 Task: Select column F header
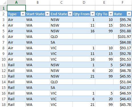pyautogui.click(x=123, y=3)
